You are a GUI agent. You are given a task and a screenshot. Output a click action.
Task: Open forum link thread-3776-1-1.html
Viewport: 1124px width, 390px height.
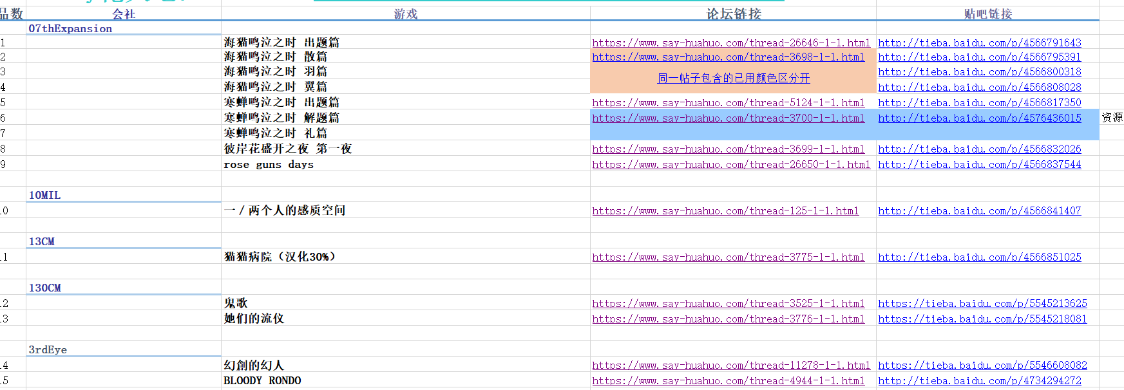(x=729, y=319)
